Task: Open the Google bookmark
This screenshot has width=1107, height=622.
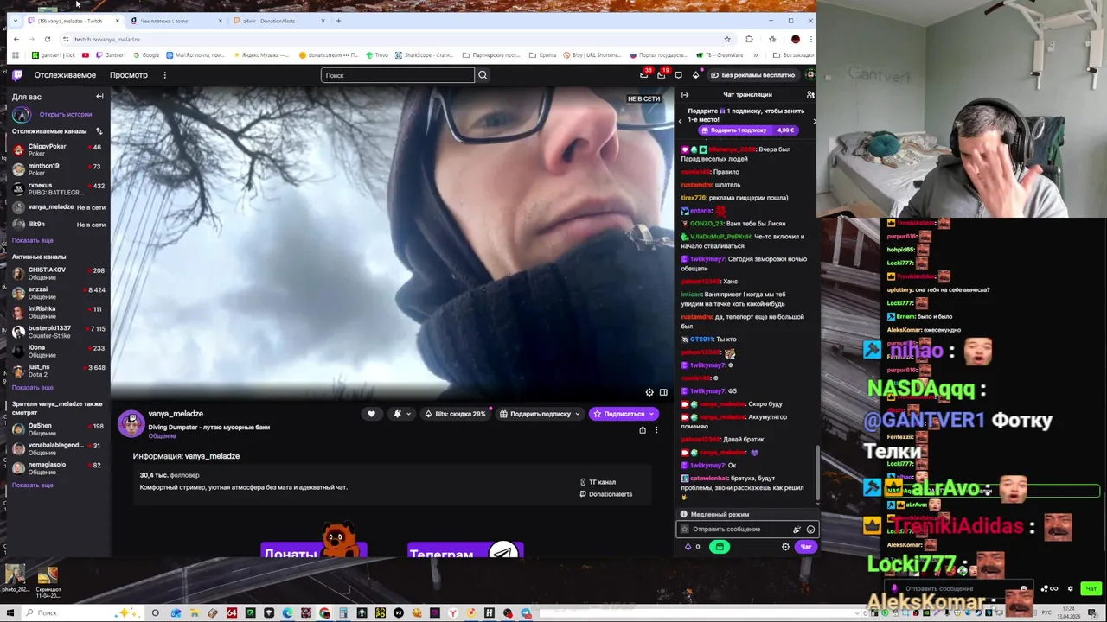Action: click(x=146, y=55)
